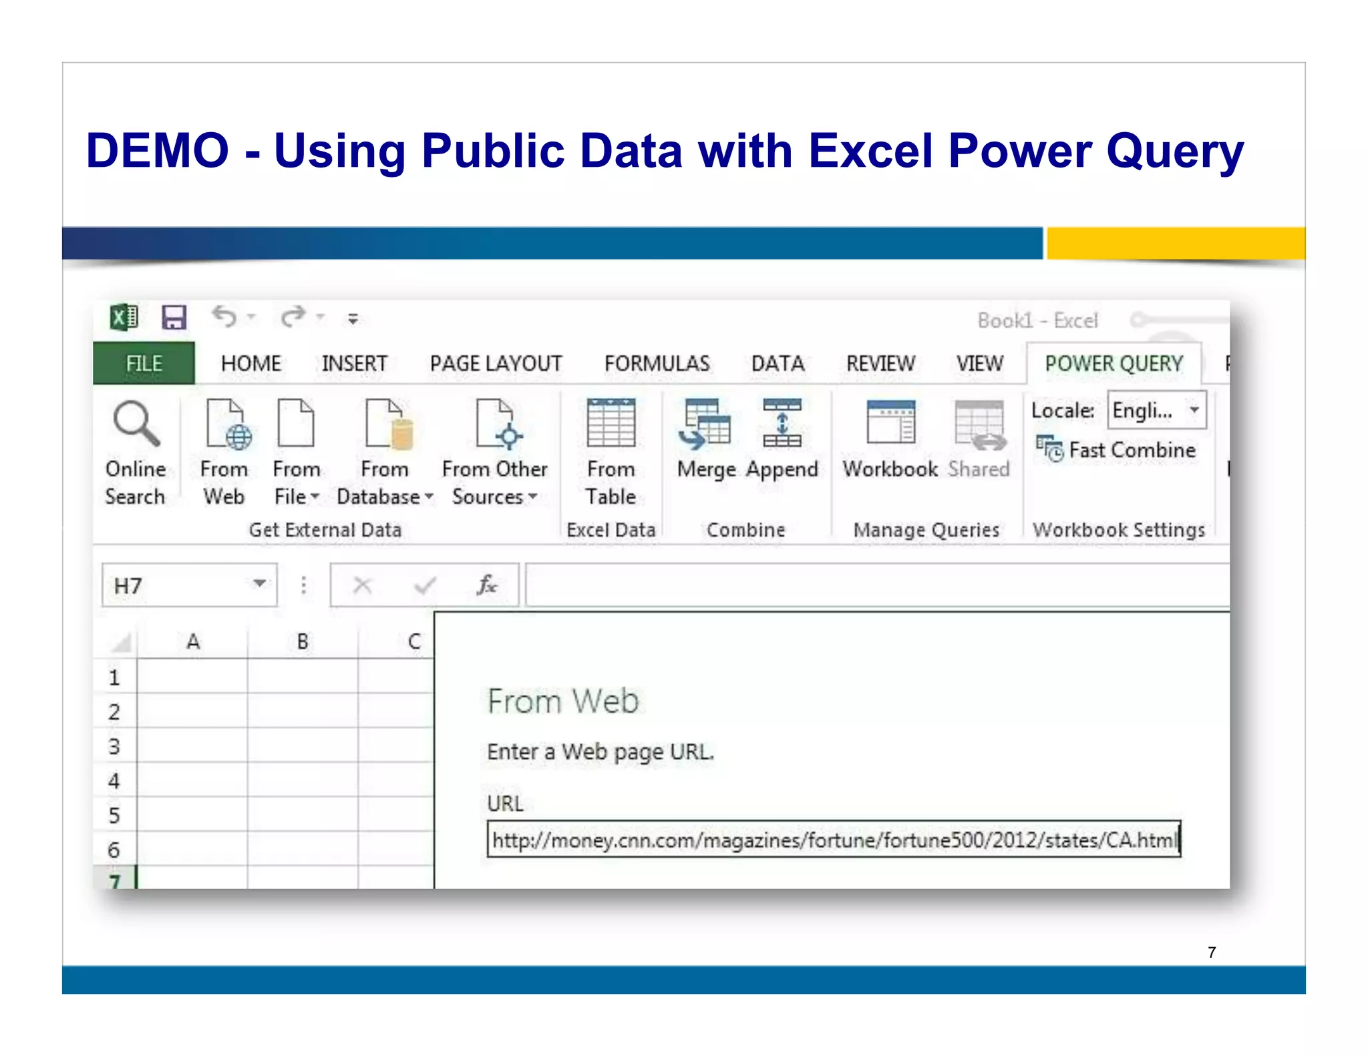
Task: Open the FILE tab
Action: click(x=144, y=364)
